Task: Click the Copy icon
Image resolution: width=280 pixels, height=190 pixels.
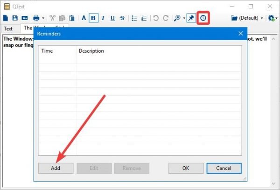Action: tap(62, 18)
